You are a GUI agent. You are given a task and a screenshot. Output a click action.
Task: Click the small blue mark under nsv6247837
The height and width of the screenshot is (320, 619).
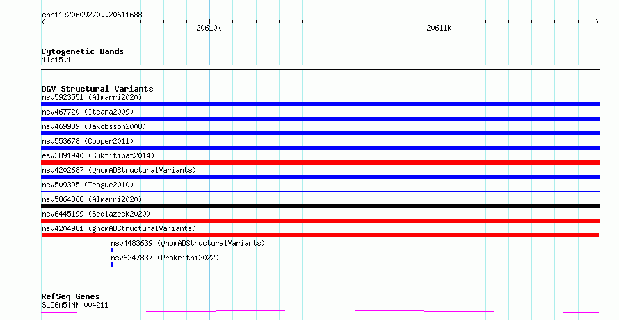click(x=112, y=264)
